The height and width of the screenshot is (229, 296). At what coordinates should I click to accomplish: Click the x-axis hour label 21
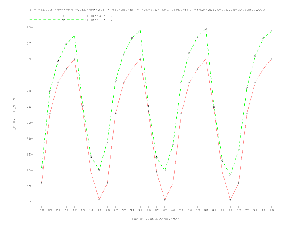[99, 210]
